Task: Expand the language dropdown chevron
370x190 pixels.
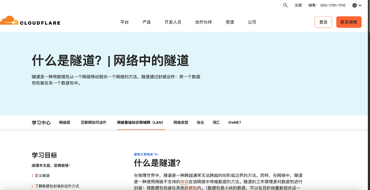Action: tap(360, 5)
